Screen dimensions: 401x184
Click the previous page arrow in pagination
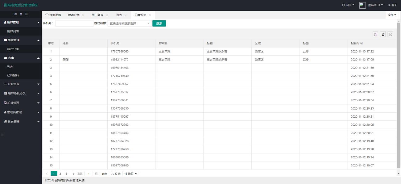[47, 174]
